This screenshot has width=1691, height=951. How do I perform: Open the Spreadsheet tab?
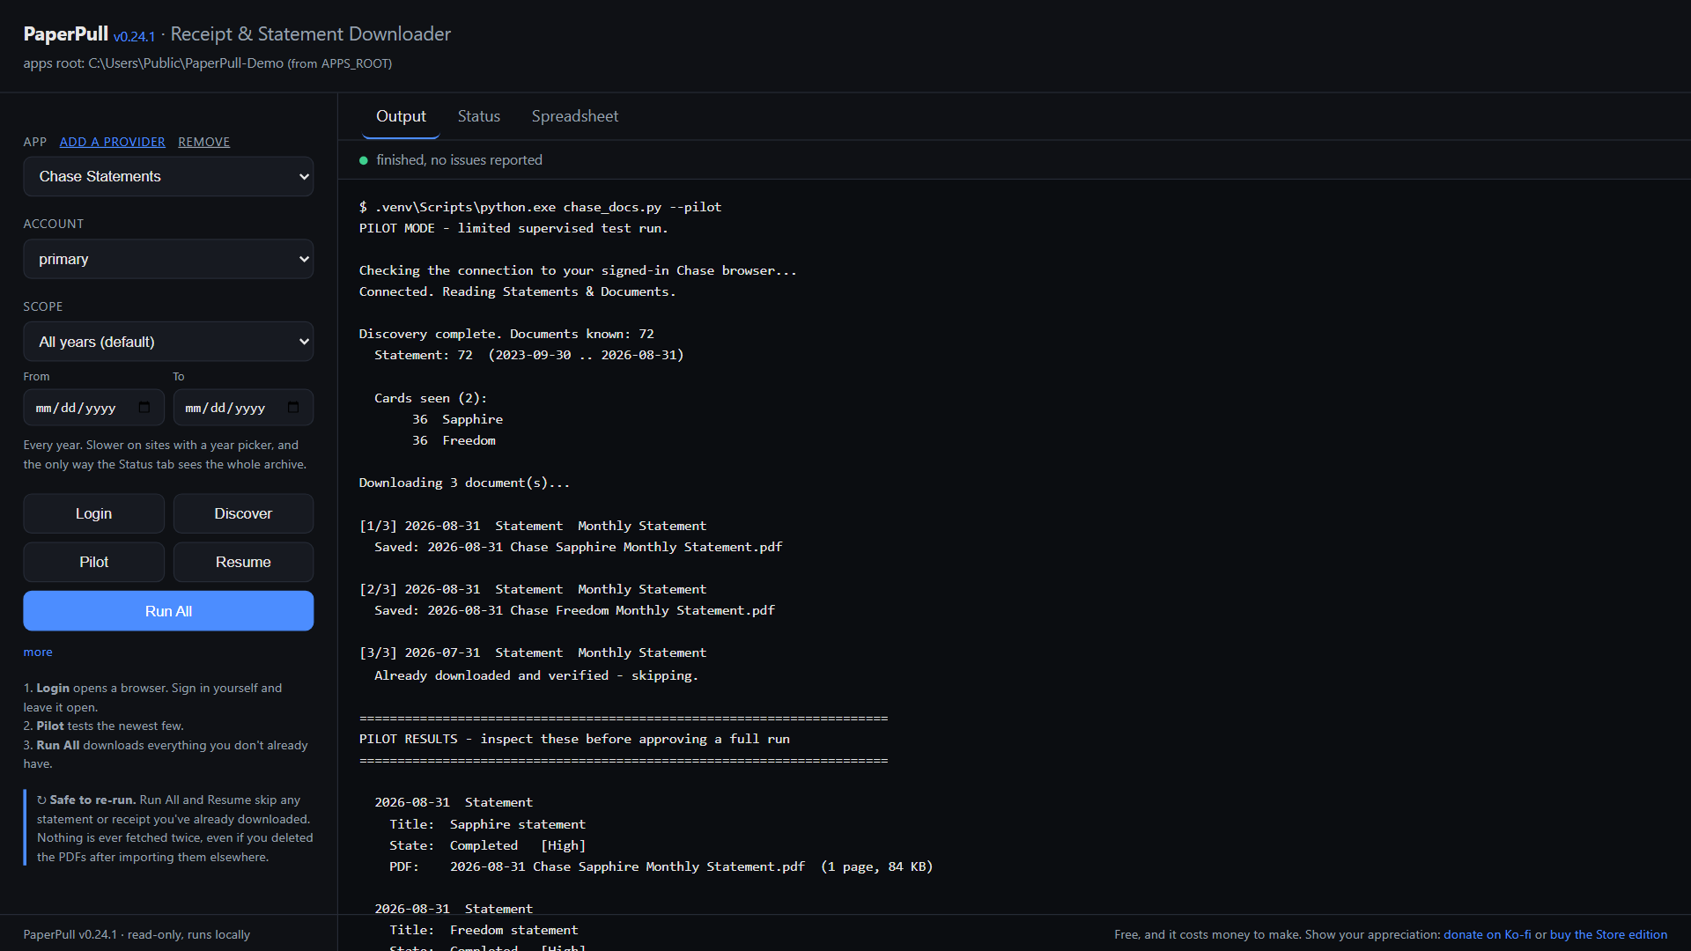575,116
